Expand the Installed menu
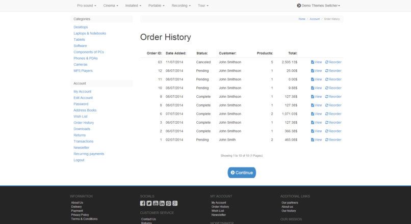 coord(133,6)
